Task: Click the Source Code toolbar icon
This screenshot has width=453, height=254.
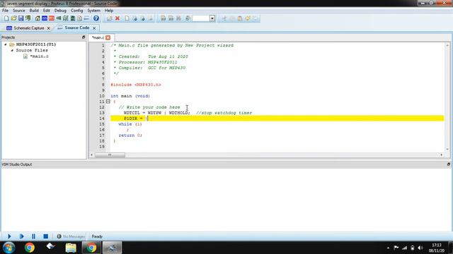Action: tap(86, 18)
